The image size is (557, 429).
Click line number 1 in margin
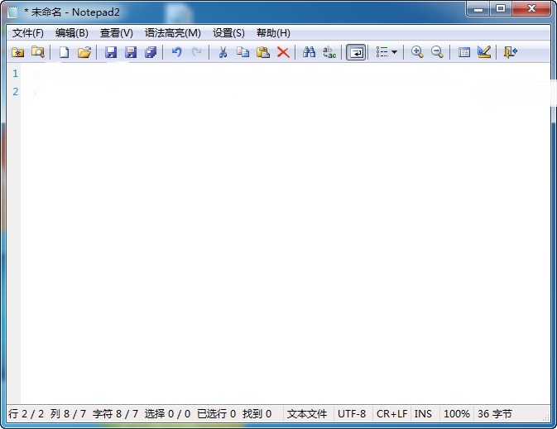[x=15, y=74]
